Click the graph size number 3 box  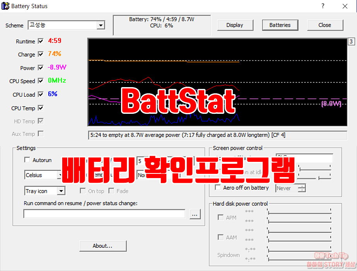point(351,41)
